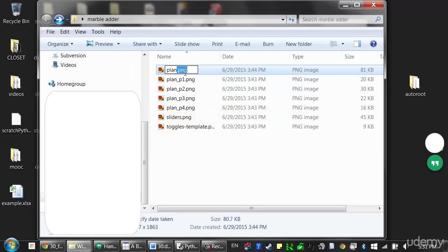Click the Windows Start orb
Screen dimensions: 448x252
coord(12,245)
